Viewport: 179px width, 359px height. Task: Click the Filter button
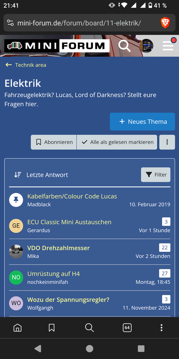coord(156,175)
